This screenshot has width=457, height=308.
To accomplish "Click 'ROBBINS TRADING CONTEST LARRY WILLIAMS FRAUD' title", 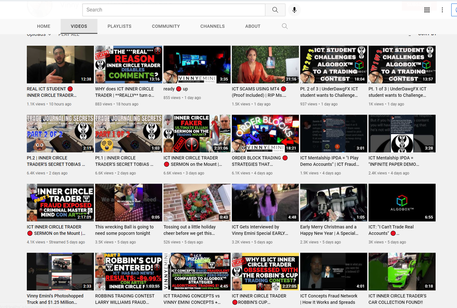I will [x=125, y=299].
